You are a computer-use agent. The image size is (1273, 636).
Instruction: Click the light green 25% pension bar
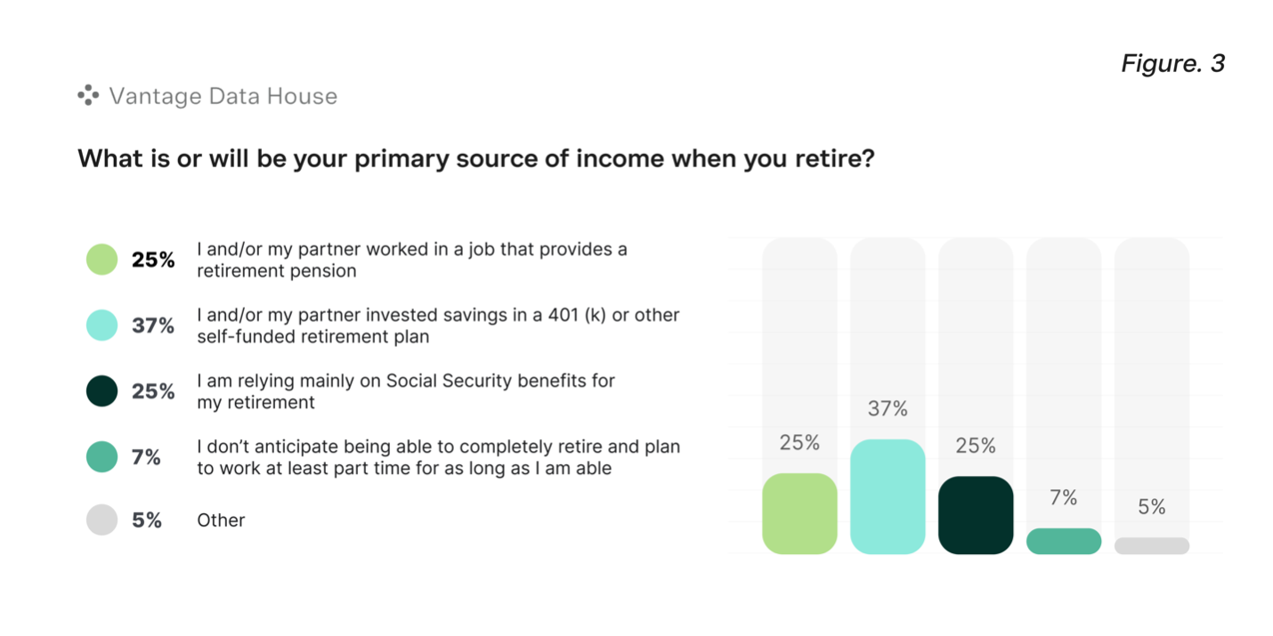[x=799, y=513]
